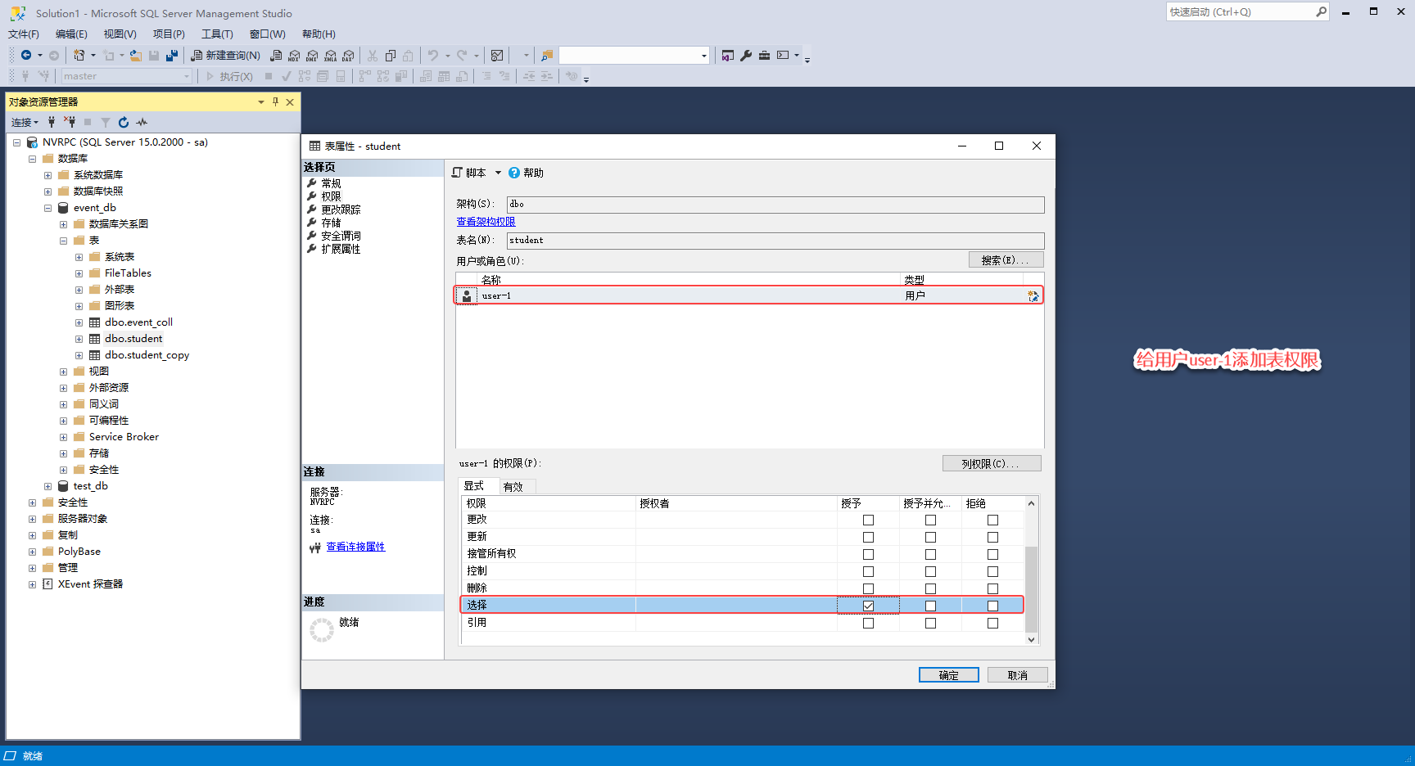Image resolution: width=1415 pixels, height=766 pixels.
Task: Click the 取消 button
Action: [x=1017, y=675]
